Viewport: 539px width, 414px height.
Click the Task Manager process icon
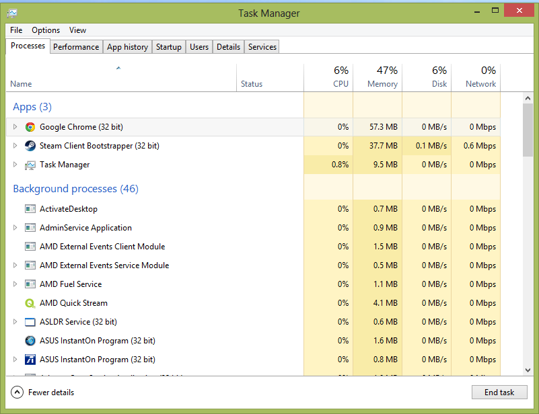(x=30, y=165)
